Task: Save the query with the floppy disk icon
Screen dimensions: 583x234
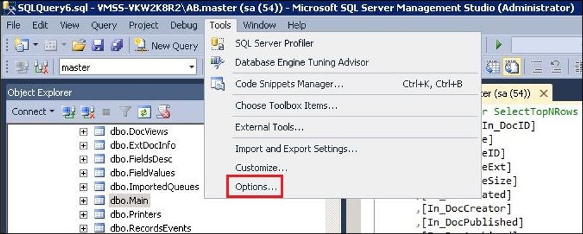Action: 97,45
